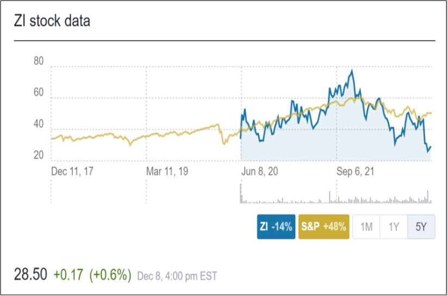Image resolution: width=447 pixels, height=296 pixels.
Task: Click the 40 value on the price axis
Action: pos(39,124)
